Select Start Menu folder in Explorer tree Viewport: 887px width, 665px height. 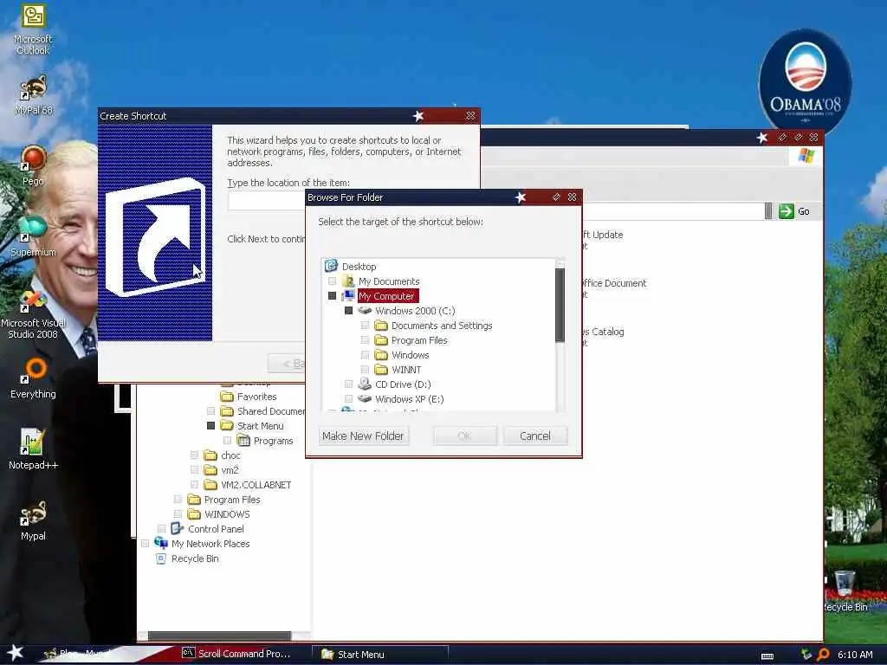(260, 426)
